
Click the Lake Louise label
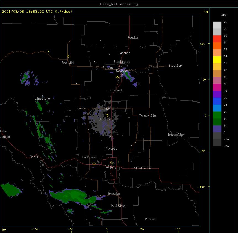click(x=5, y=134)
